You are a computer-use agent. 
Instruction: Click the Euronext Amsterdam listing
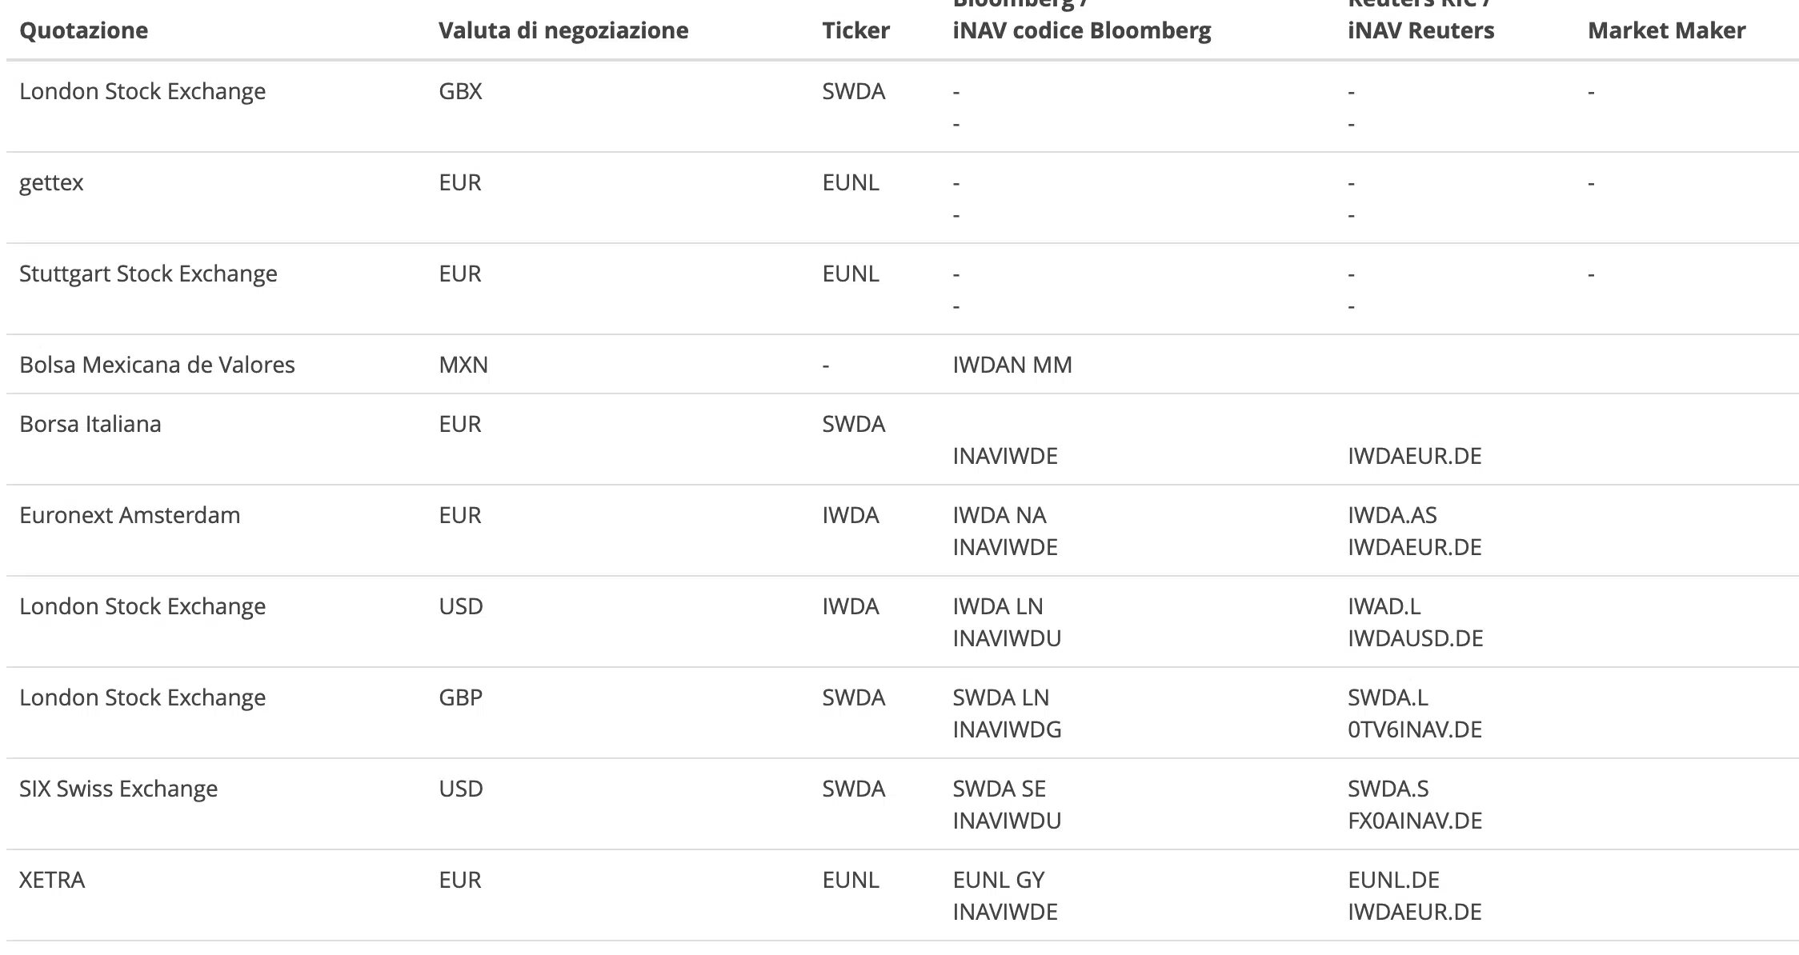pos(130,515)
